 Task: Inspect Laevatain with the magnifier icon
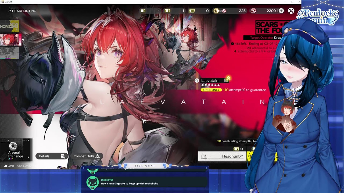(x=197, y=81)
